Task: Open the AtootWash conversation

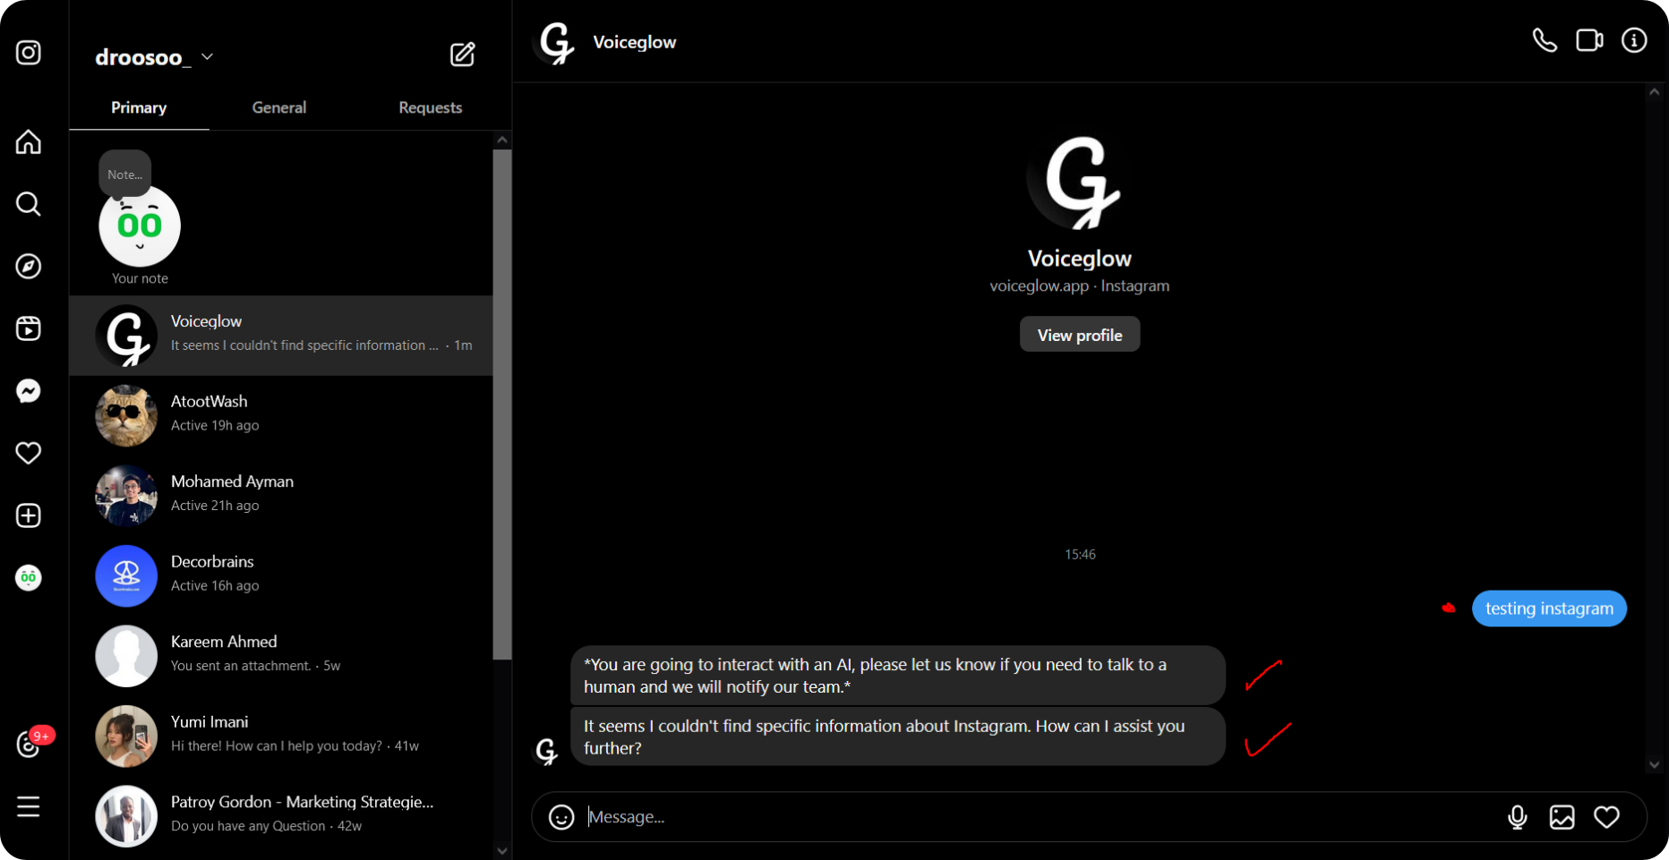Action: coord(281,415)
